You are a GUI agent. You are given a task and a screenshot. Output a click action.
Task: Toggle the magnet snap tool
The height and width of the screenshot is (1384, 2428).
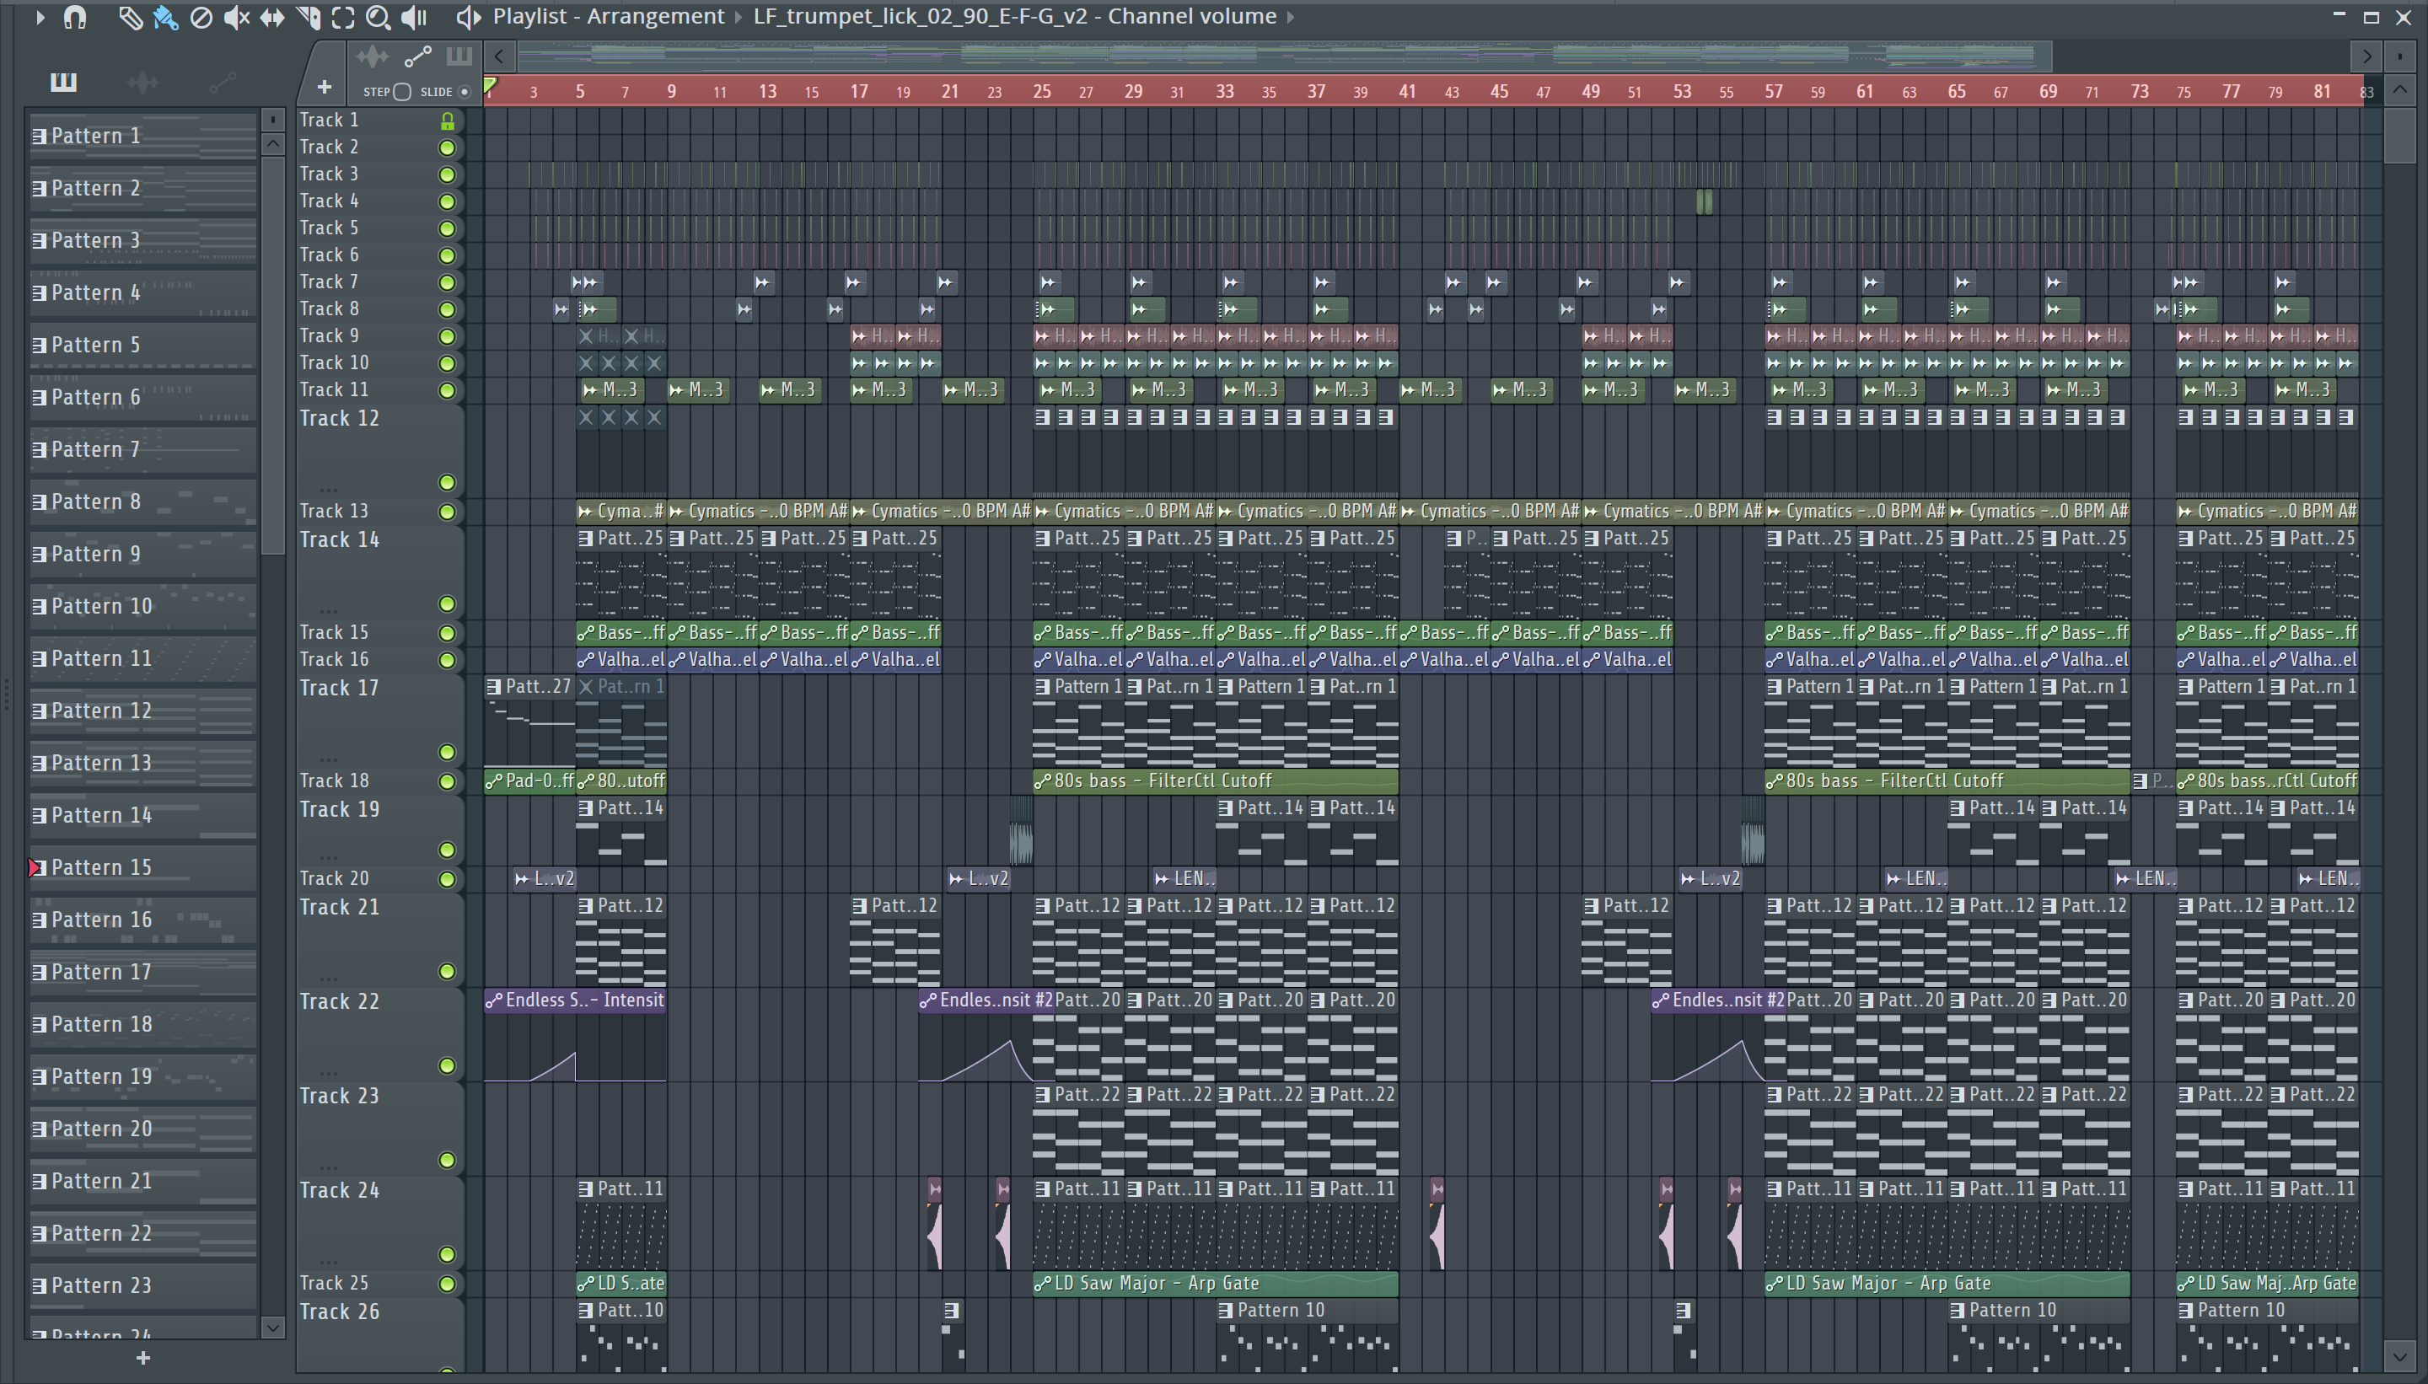[74, 16]
